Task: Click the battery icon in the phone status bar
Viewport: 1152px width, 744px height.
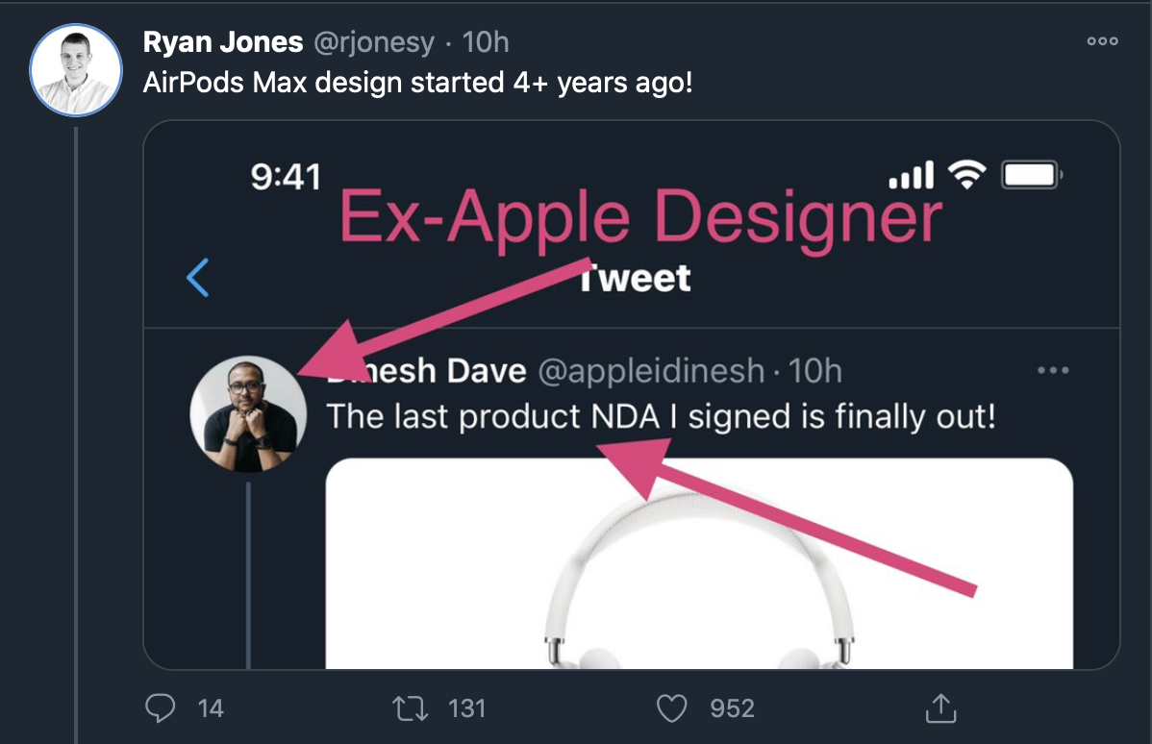Action: click(x=1033, y=175)
